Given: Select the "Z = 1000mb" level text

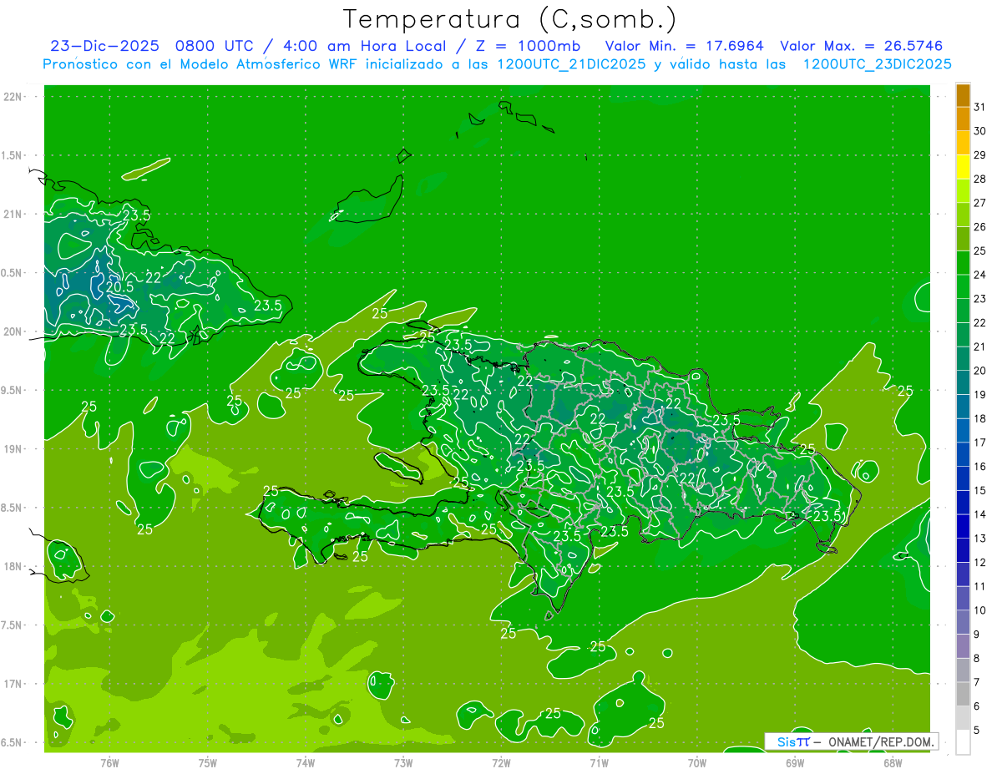Looking at the screenshot, I should (x=527, y=46).
